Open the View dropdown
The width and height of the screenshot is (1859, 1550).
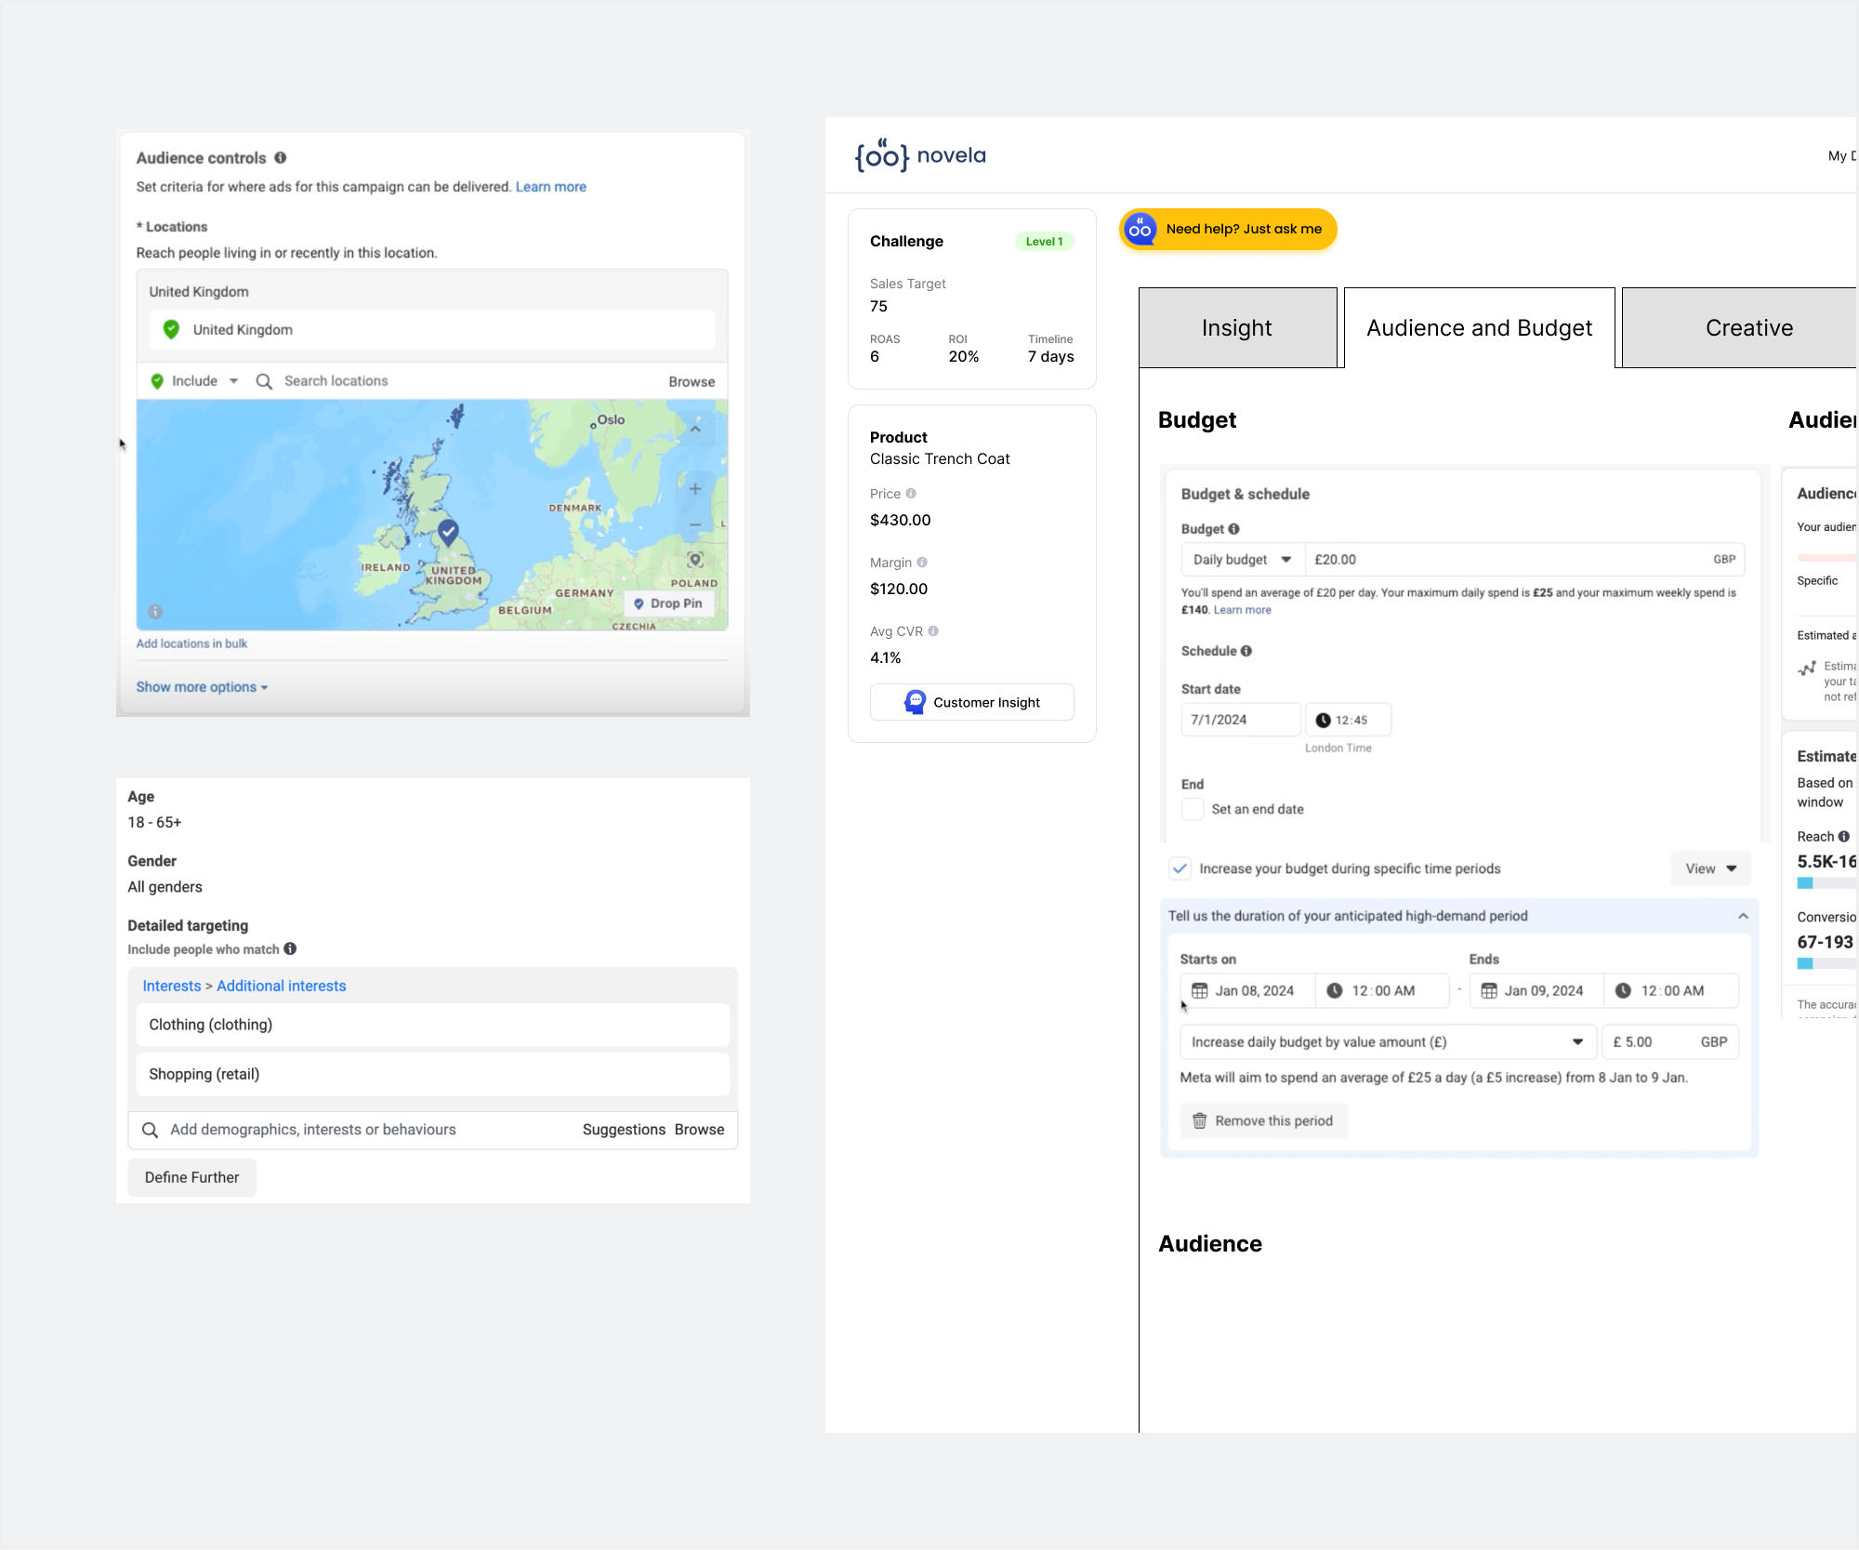pos(1710,868)
